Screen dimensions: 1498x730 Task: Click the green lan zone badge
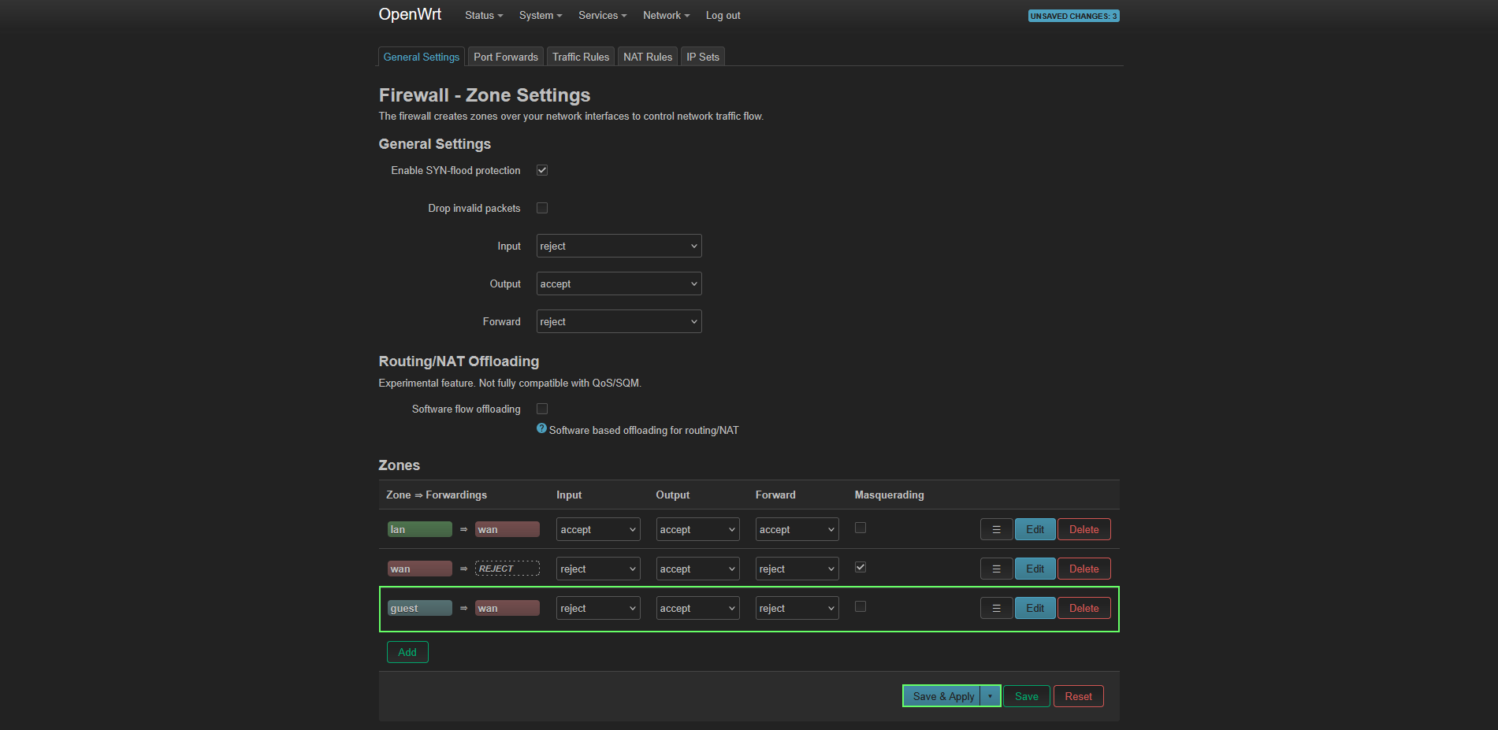(x=420, y=529)
